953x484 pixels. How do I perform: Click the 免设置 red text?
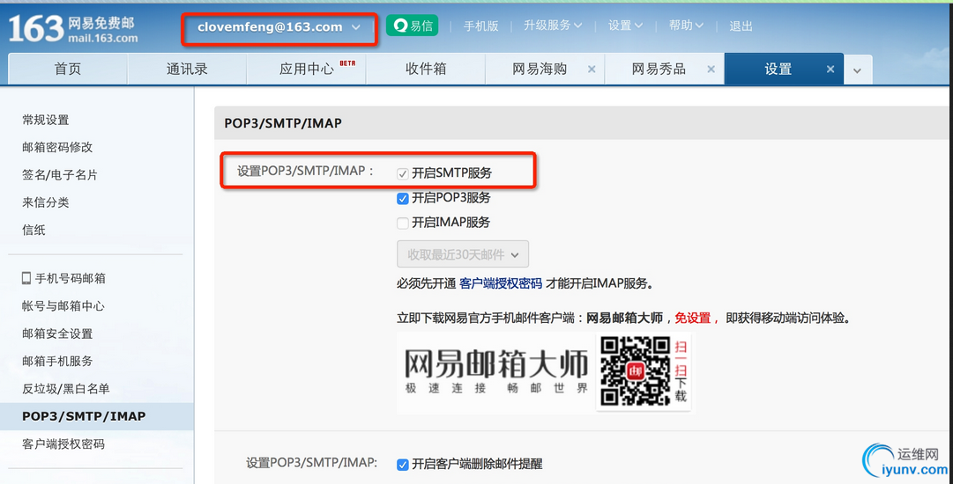[693, 318]
